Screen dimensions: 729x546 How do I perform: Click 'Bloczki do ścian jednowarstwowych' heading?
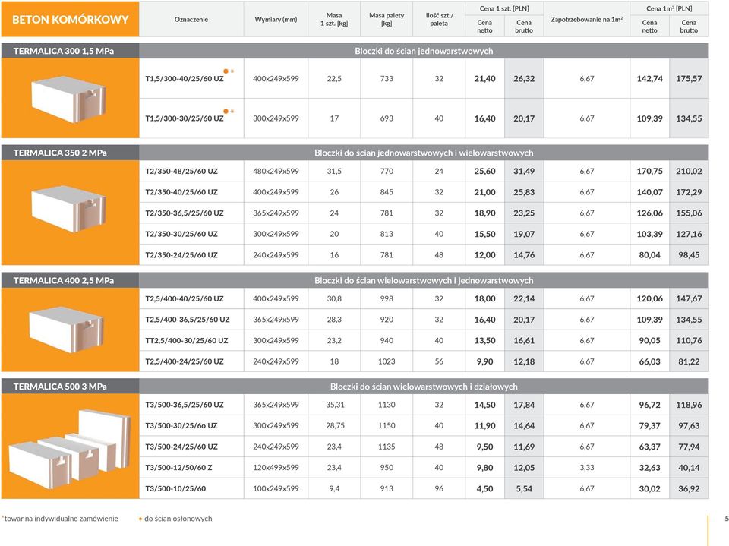tap(424, 51)
